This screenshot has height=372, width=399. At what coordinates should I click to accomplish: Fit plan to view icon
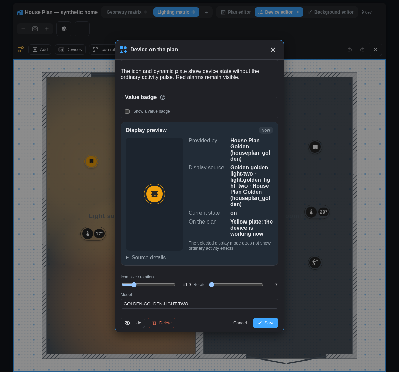coord(35,29)
